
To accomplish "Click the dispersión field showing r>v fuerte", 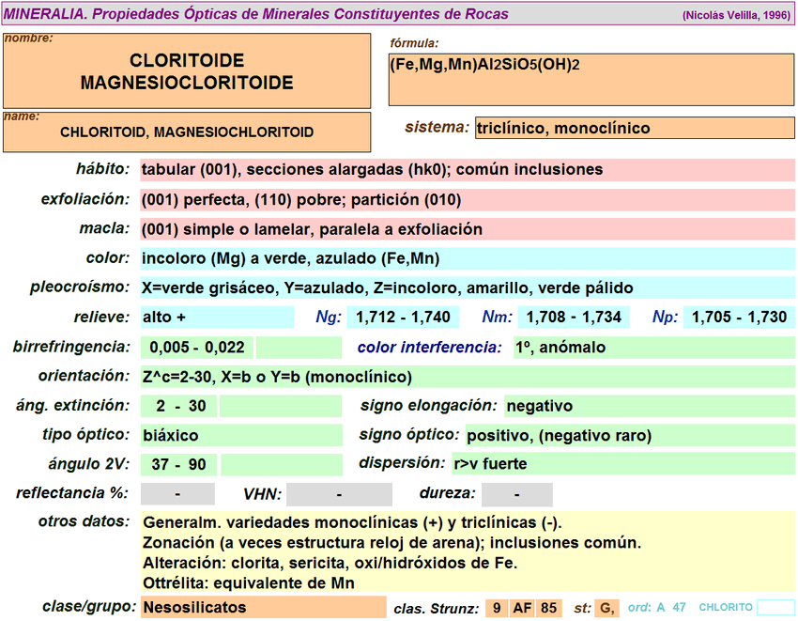I will 622,464.
